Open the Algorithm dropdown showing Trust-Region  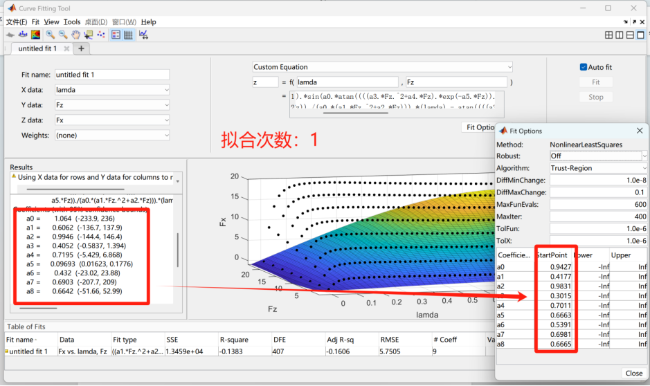[x=598, y=167]
